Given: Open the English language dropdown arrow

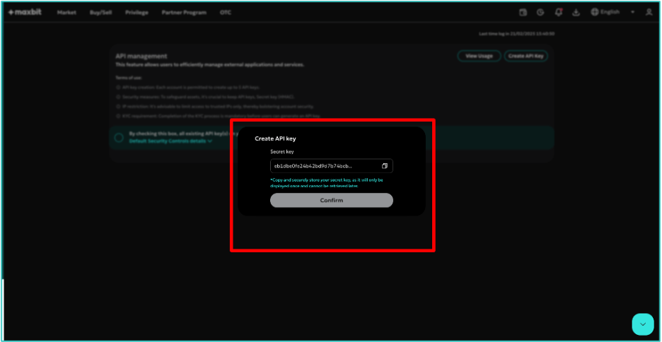Looking at the screenshot, I should coord(632,12).
